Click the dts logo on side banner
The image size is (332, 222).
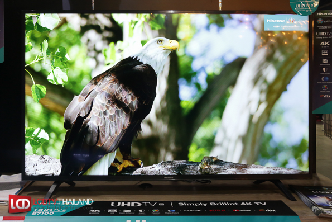(325, 96)
